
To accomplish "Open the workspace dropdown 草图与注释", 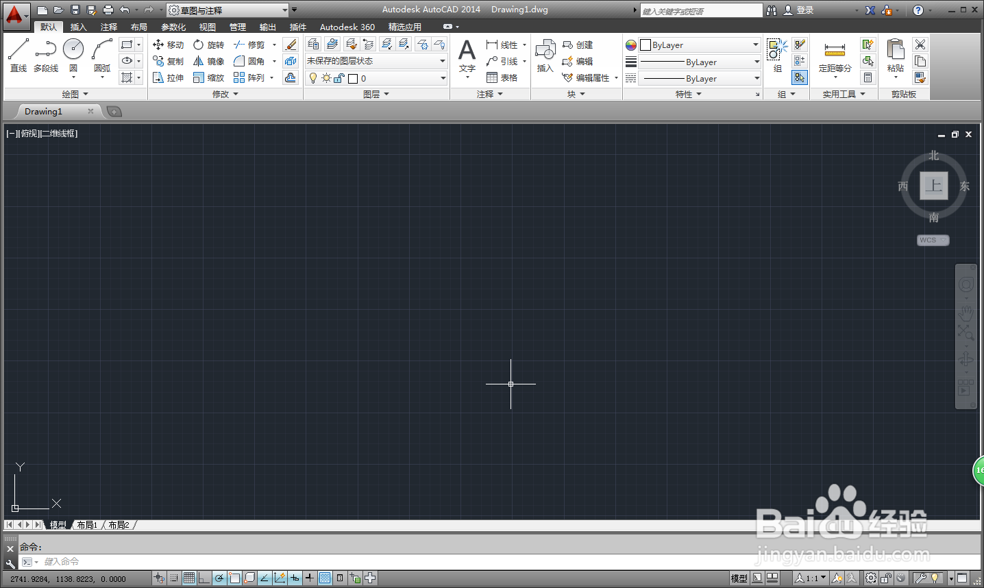I will coord(228,10).
